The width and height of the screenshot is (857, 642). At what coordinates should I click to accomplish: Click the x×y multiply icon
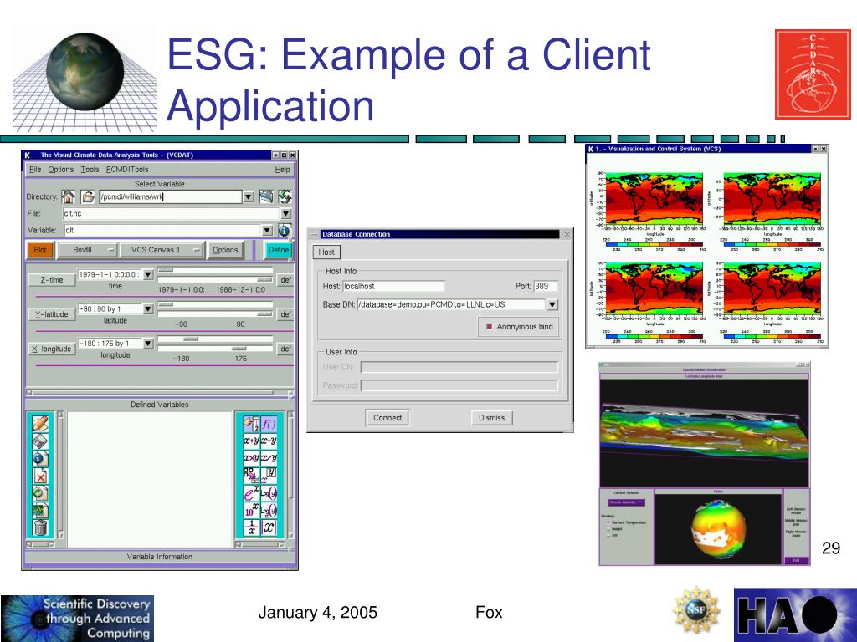coord(251,458)
